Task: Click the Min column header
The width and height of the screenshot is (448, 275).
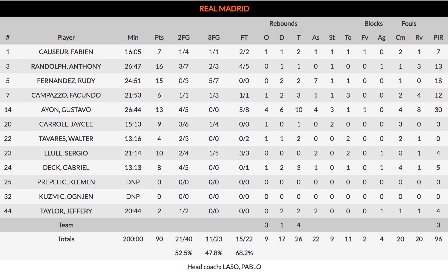Action: coord(133,38)
